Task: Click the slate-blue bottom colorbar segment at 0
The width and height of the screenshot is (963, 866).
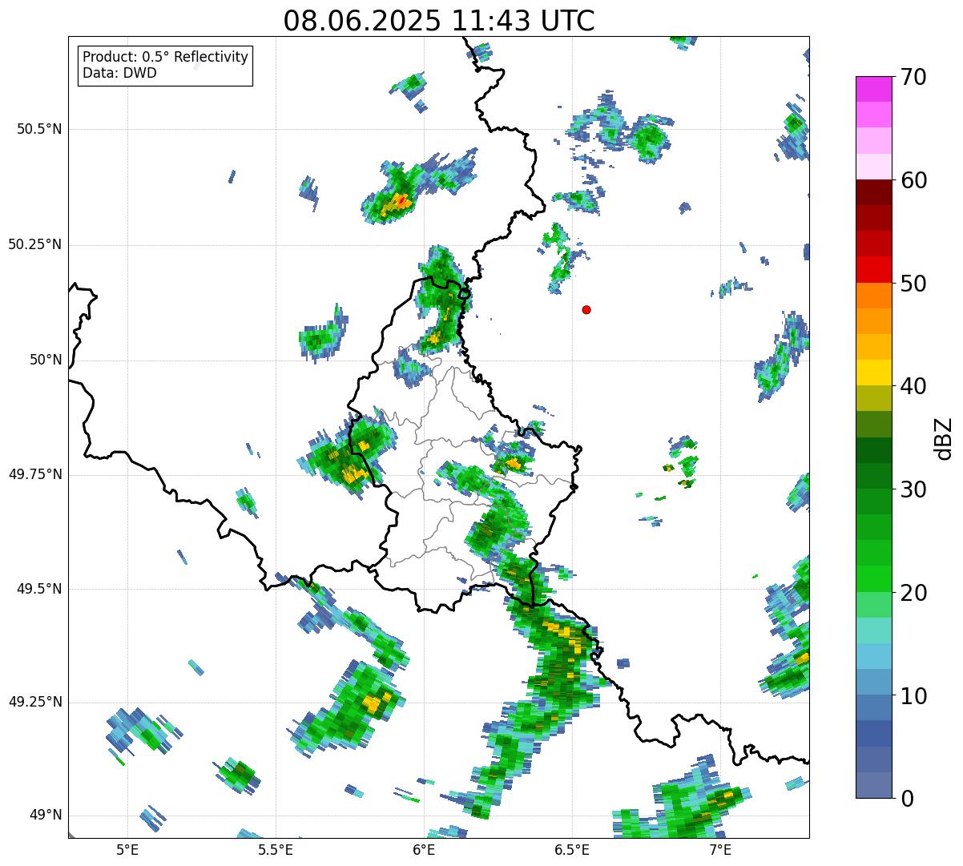Action: pos(873,785)
